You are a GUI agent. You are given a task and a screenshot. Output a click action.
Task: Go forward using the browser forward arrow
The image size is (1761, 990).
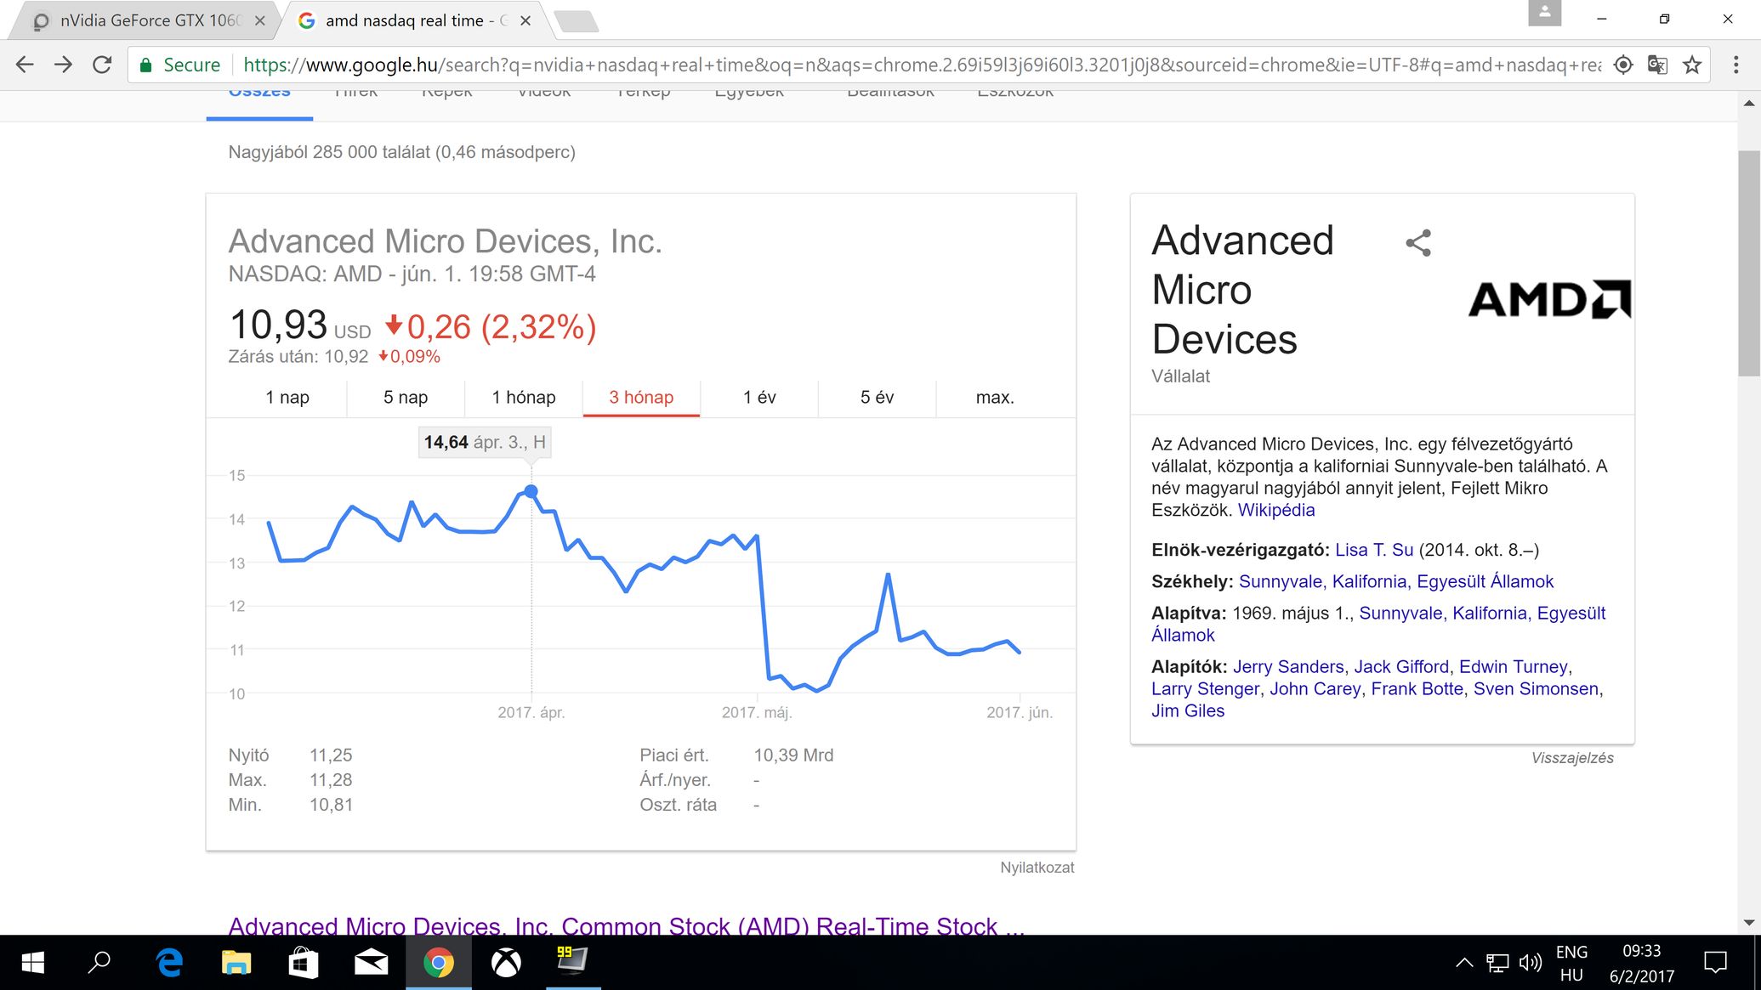[64, 65]
